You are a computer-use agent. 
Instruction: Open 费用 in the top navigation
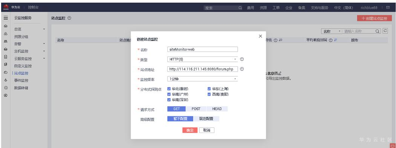tap(250, 8)
